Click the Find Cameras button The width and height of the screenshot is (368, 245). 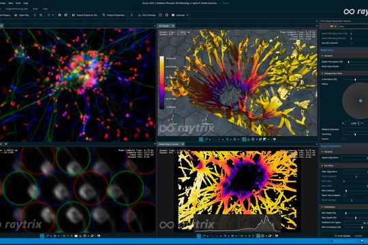pos(147,15)
